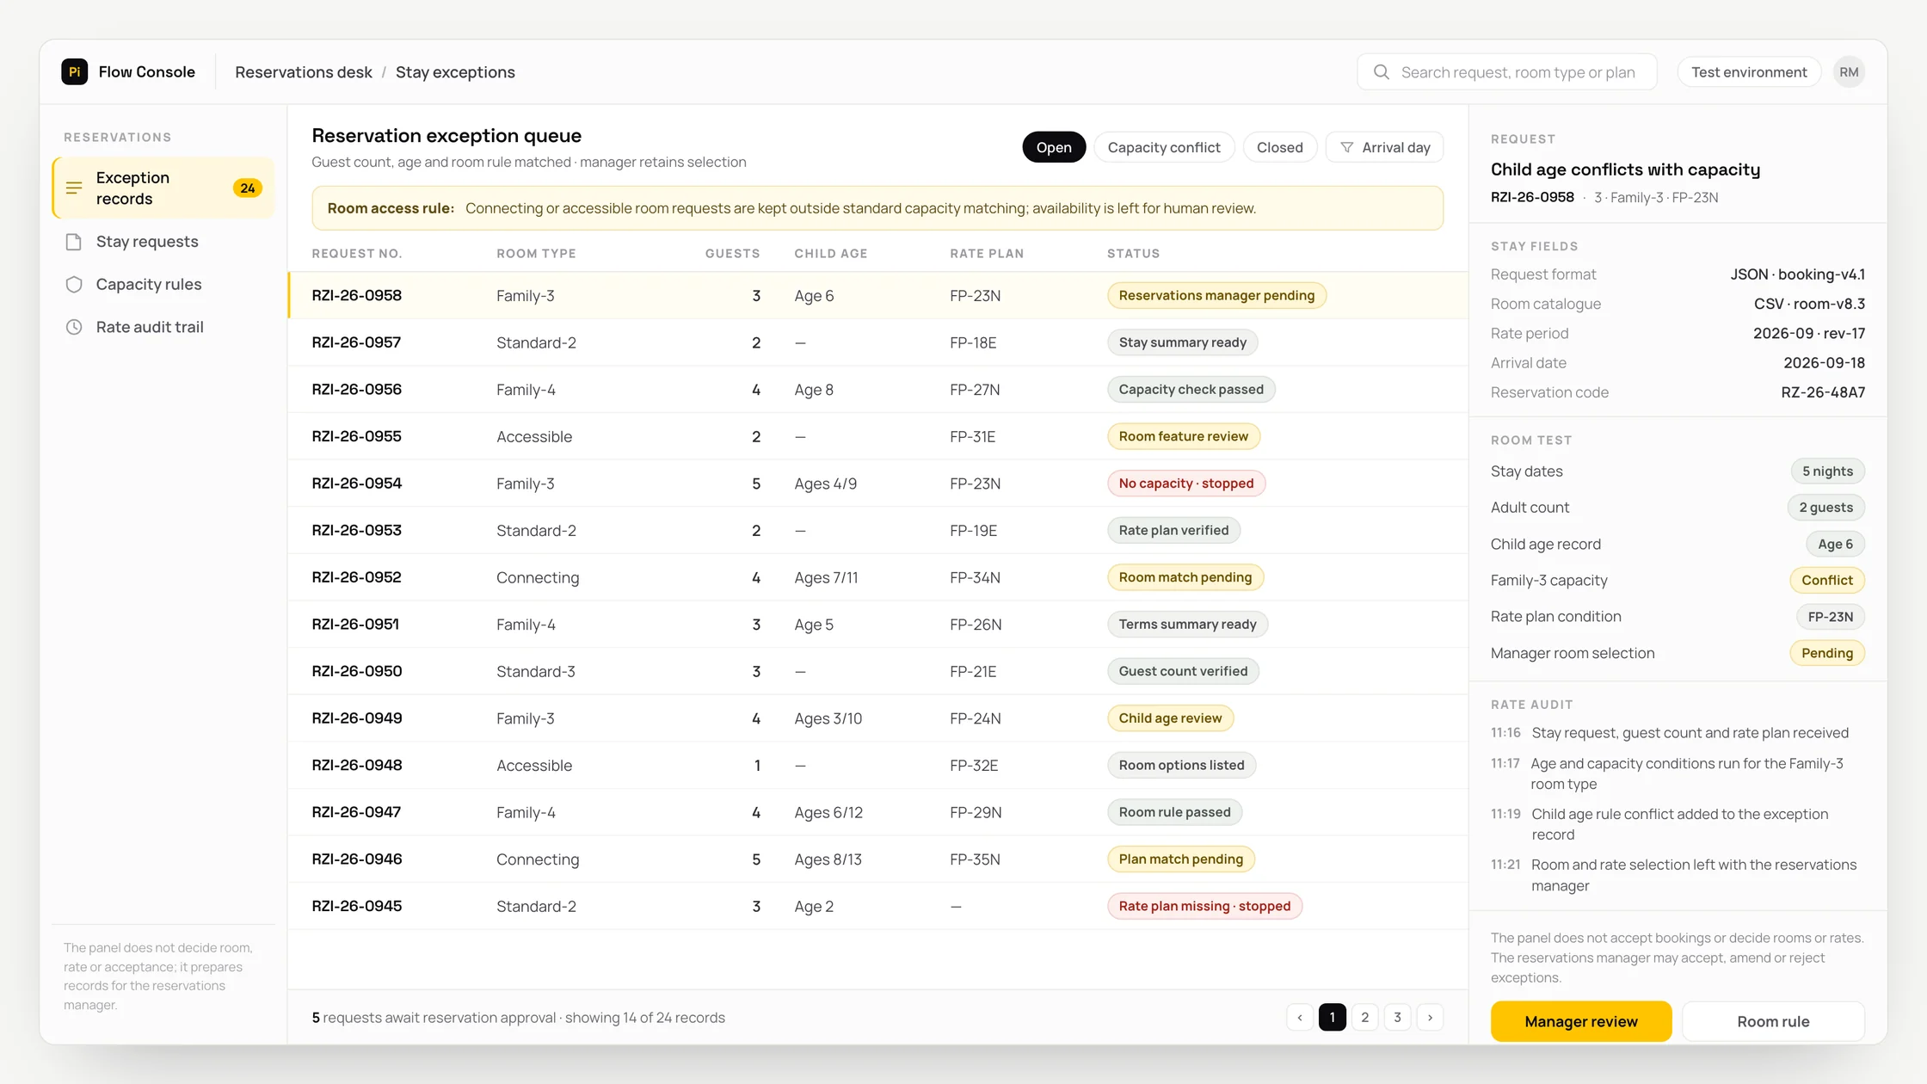Open the RM user avatar
This screenshot has height=1084, width=1927.
click(x=1849, y=72)
